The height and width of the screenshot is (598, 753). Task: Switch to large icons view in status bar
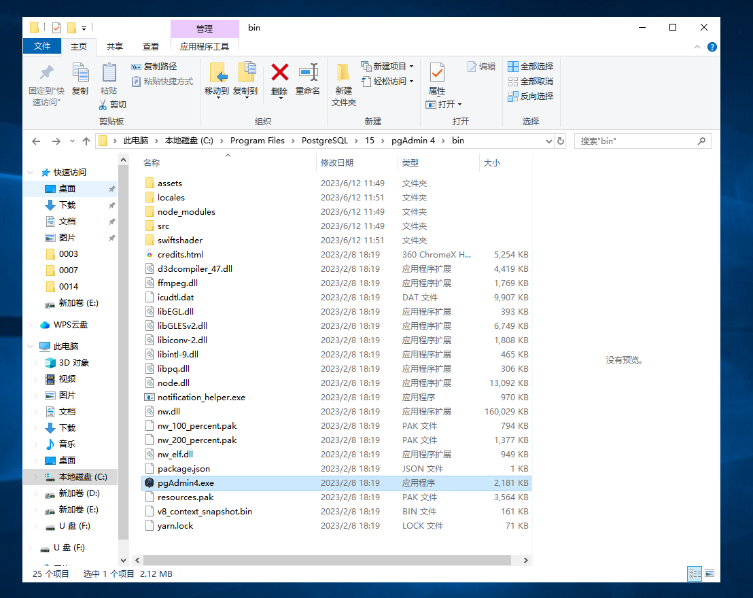point(710,574)
